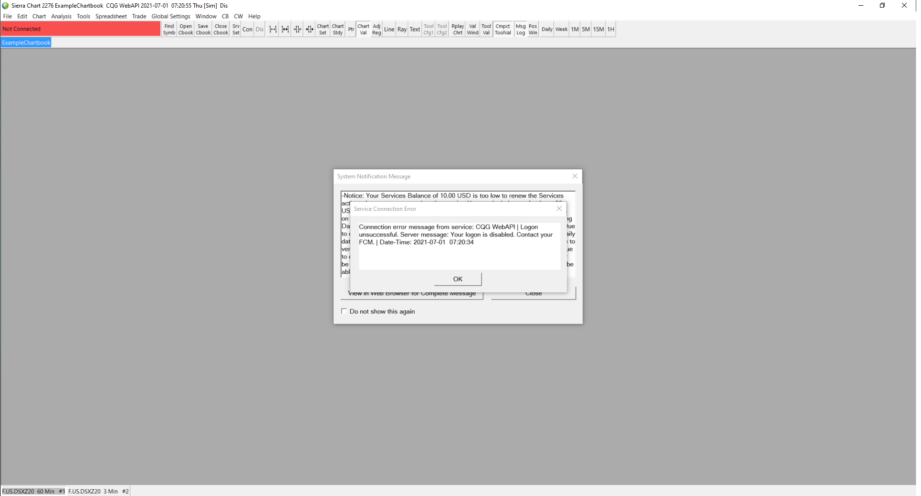
Task: Open the File menu
Action: click(x=8, y=16)
